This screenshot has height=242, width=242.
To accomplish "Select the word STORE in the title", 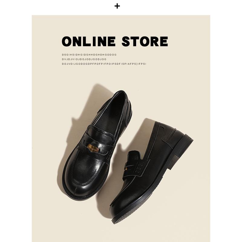I will tap(145, 41).
